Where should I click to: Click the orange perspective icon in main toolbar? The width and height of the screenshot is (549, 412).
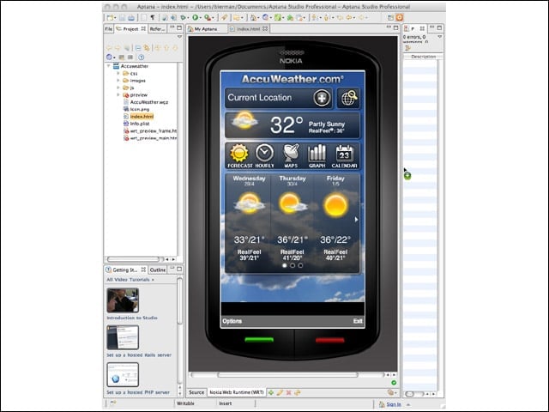tap(400, 17)
